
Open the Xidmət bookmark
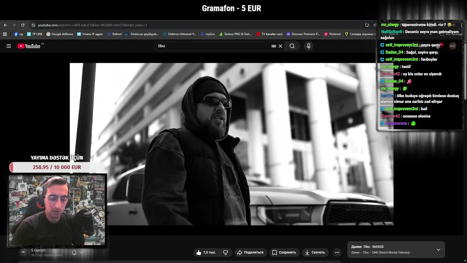(114, 34)
